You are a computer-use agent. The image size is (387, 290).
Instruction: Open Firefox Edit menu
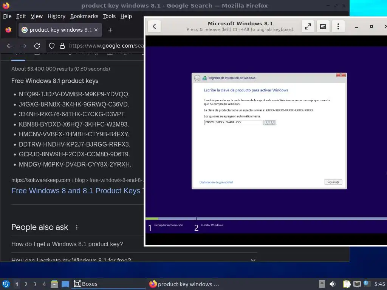click(x=21, y=16)
